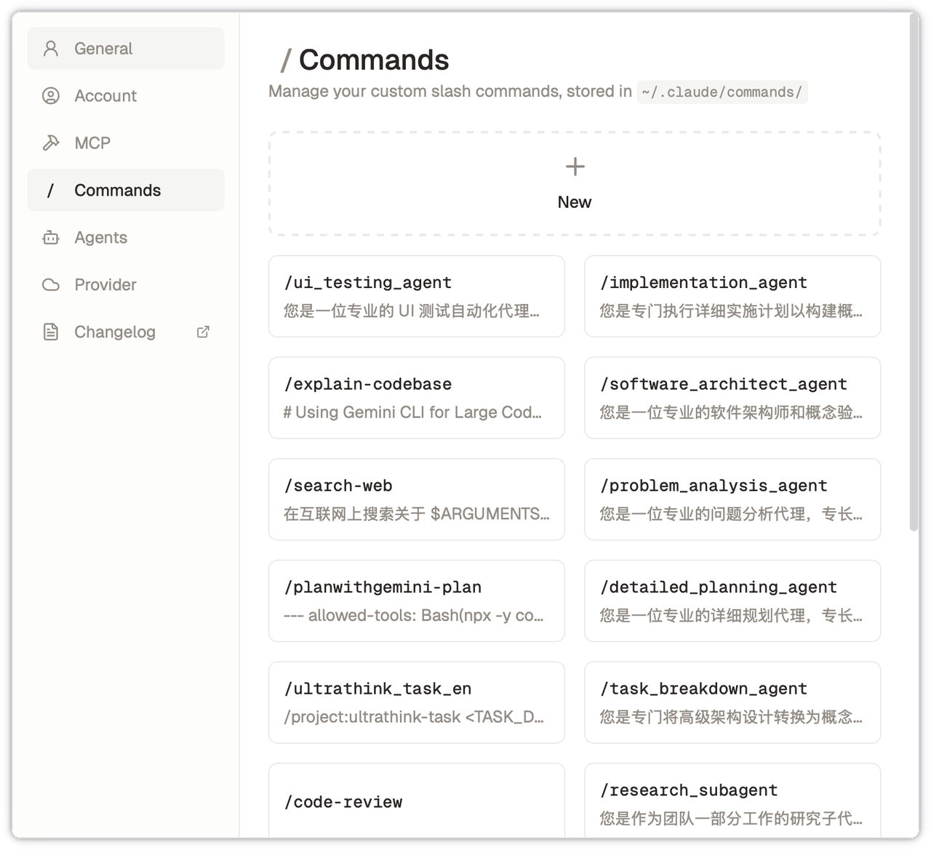
Task: Click the Agents robot icon
Action: [x=51, y=238]
